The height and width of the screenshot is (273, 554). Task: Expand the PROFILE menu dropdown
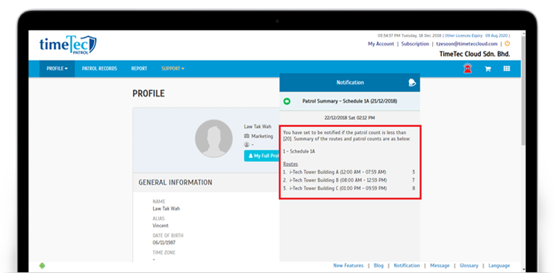coord(57,68)
